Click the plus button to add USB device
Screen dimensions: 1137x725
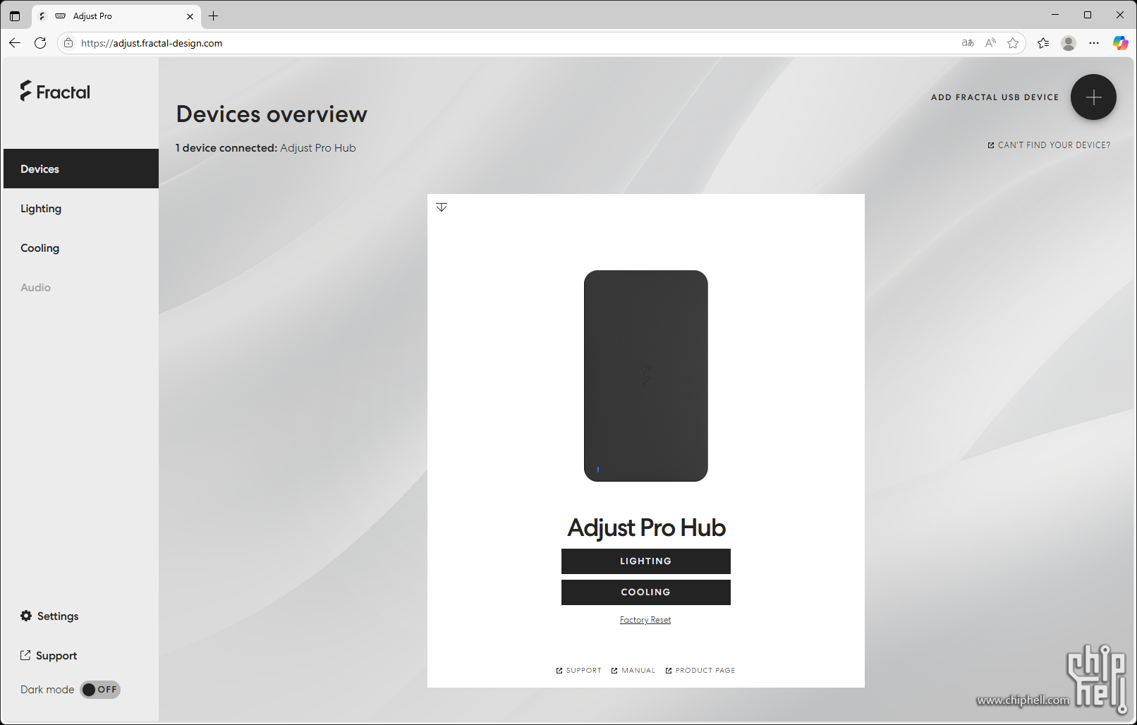pos(1093,97)
